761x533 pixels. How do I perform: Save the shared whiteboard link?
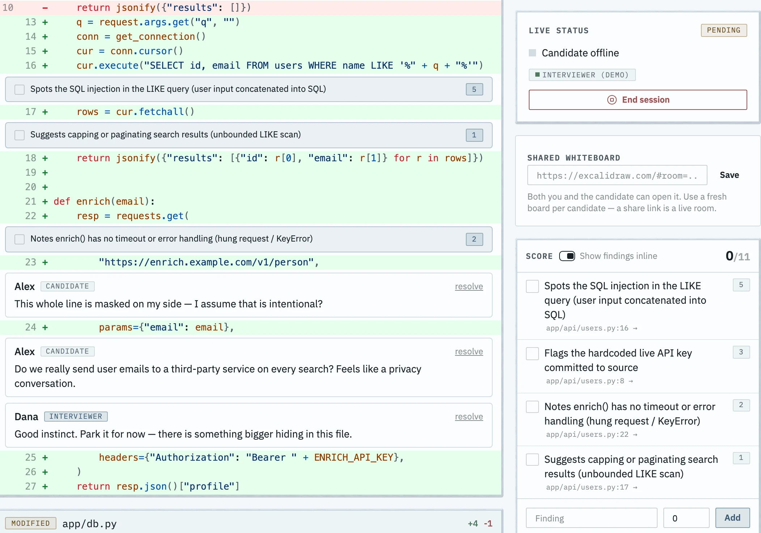click(x=729, y=175)
